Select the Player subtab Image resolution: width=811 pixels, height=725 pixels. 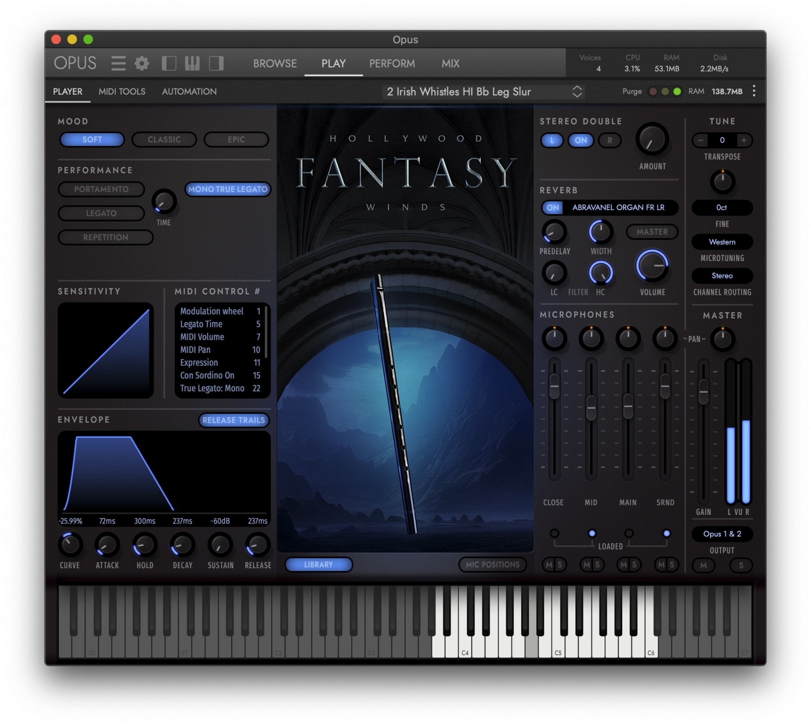[x=68, y=92]
